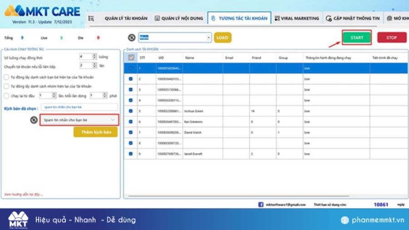Screen dimensions: 409x230
Task: Click horizontal scrollbar under account table
Action: point(239,196)
